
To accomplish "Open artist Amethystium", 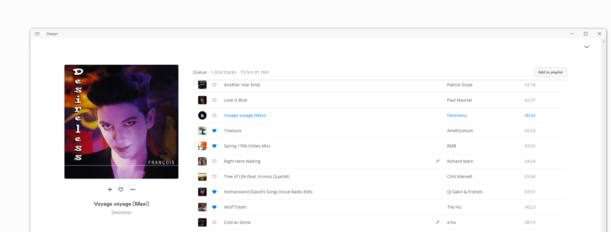I will (x=460, y=131).
